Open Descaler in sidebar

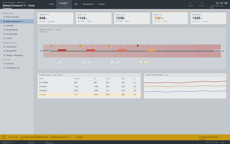tap(17, 26)
